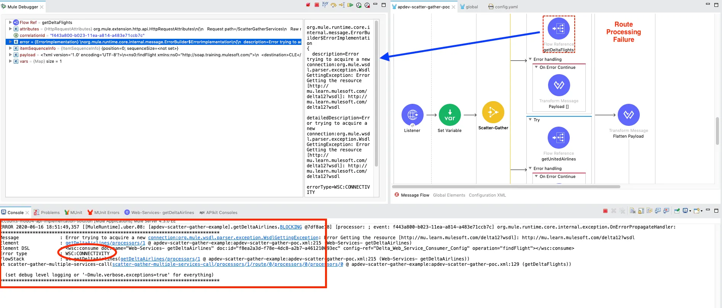Click the step over next processor icon

(x=333, y=5)
